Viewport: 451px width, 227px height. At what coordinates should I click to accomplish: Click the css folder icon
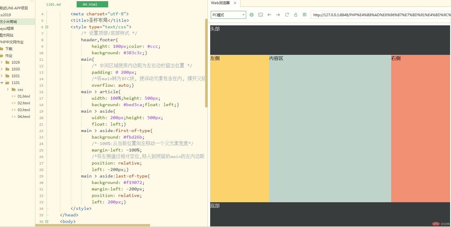coord(14,90)
